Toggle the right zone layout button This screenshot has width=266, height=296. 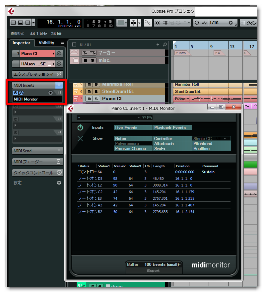click(28, 23)
